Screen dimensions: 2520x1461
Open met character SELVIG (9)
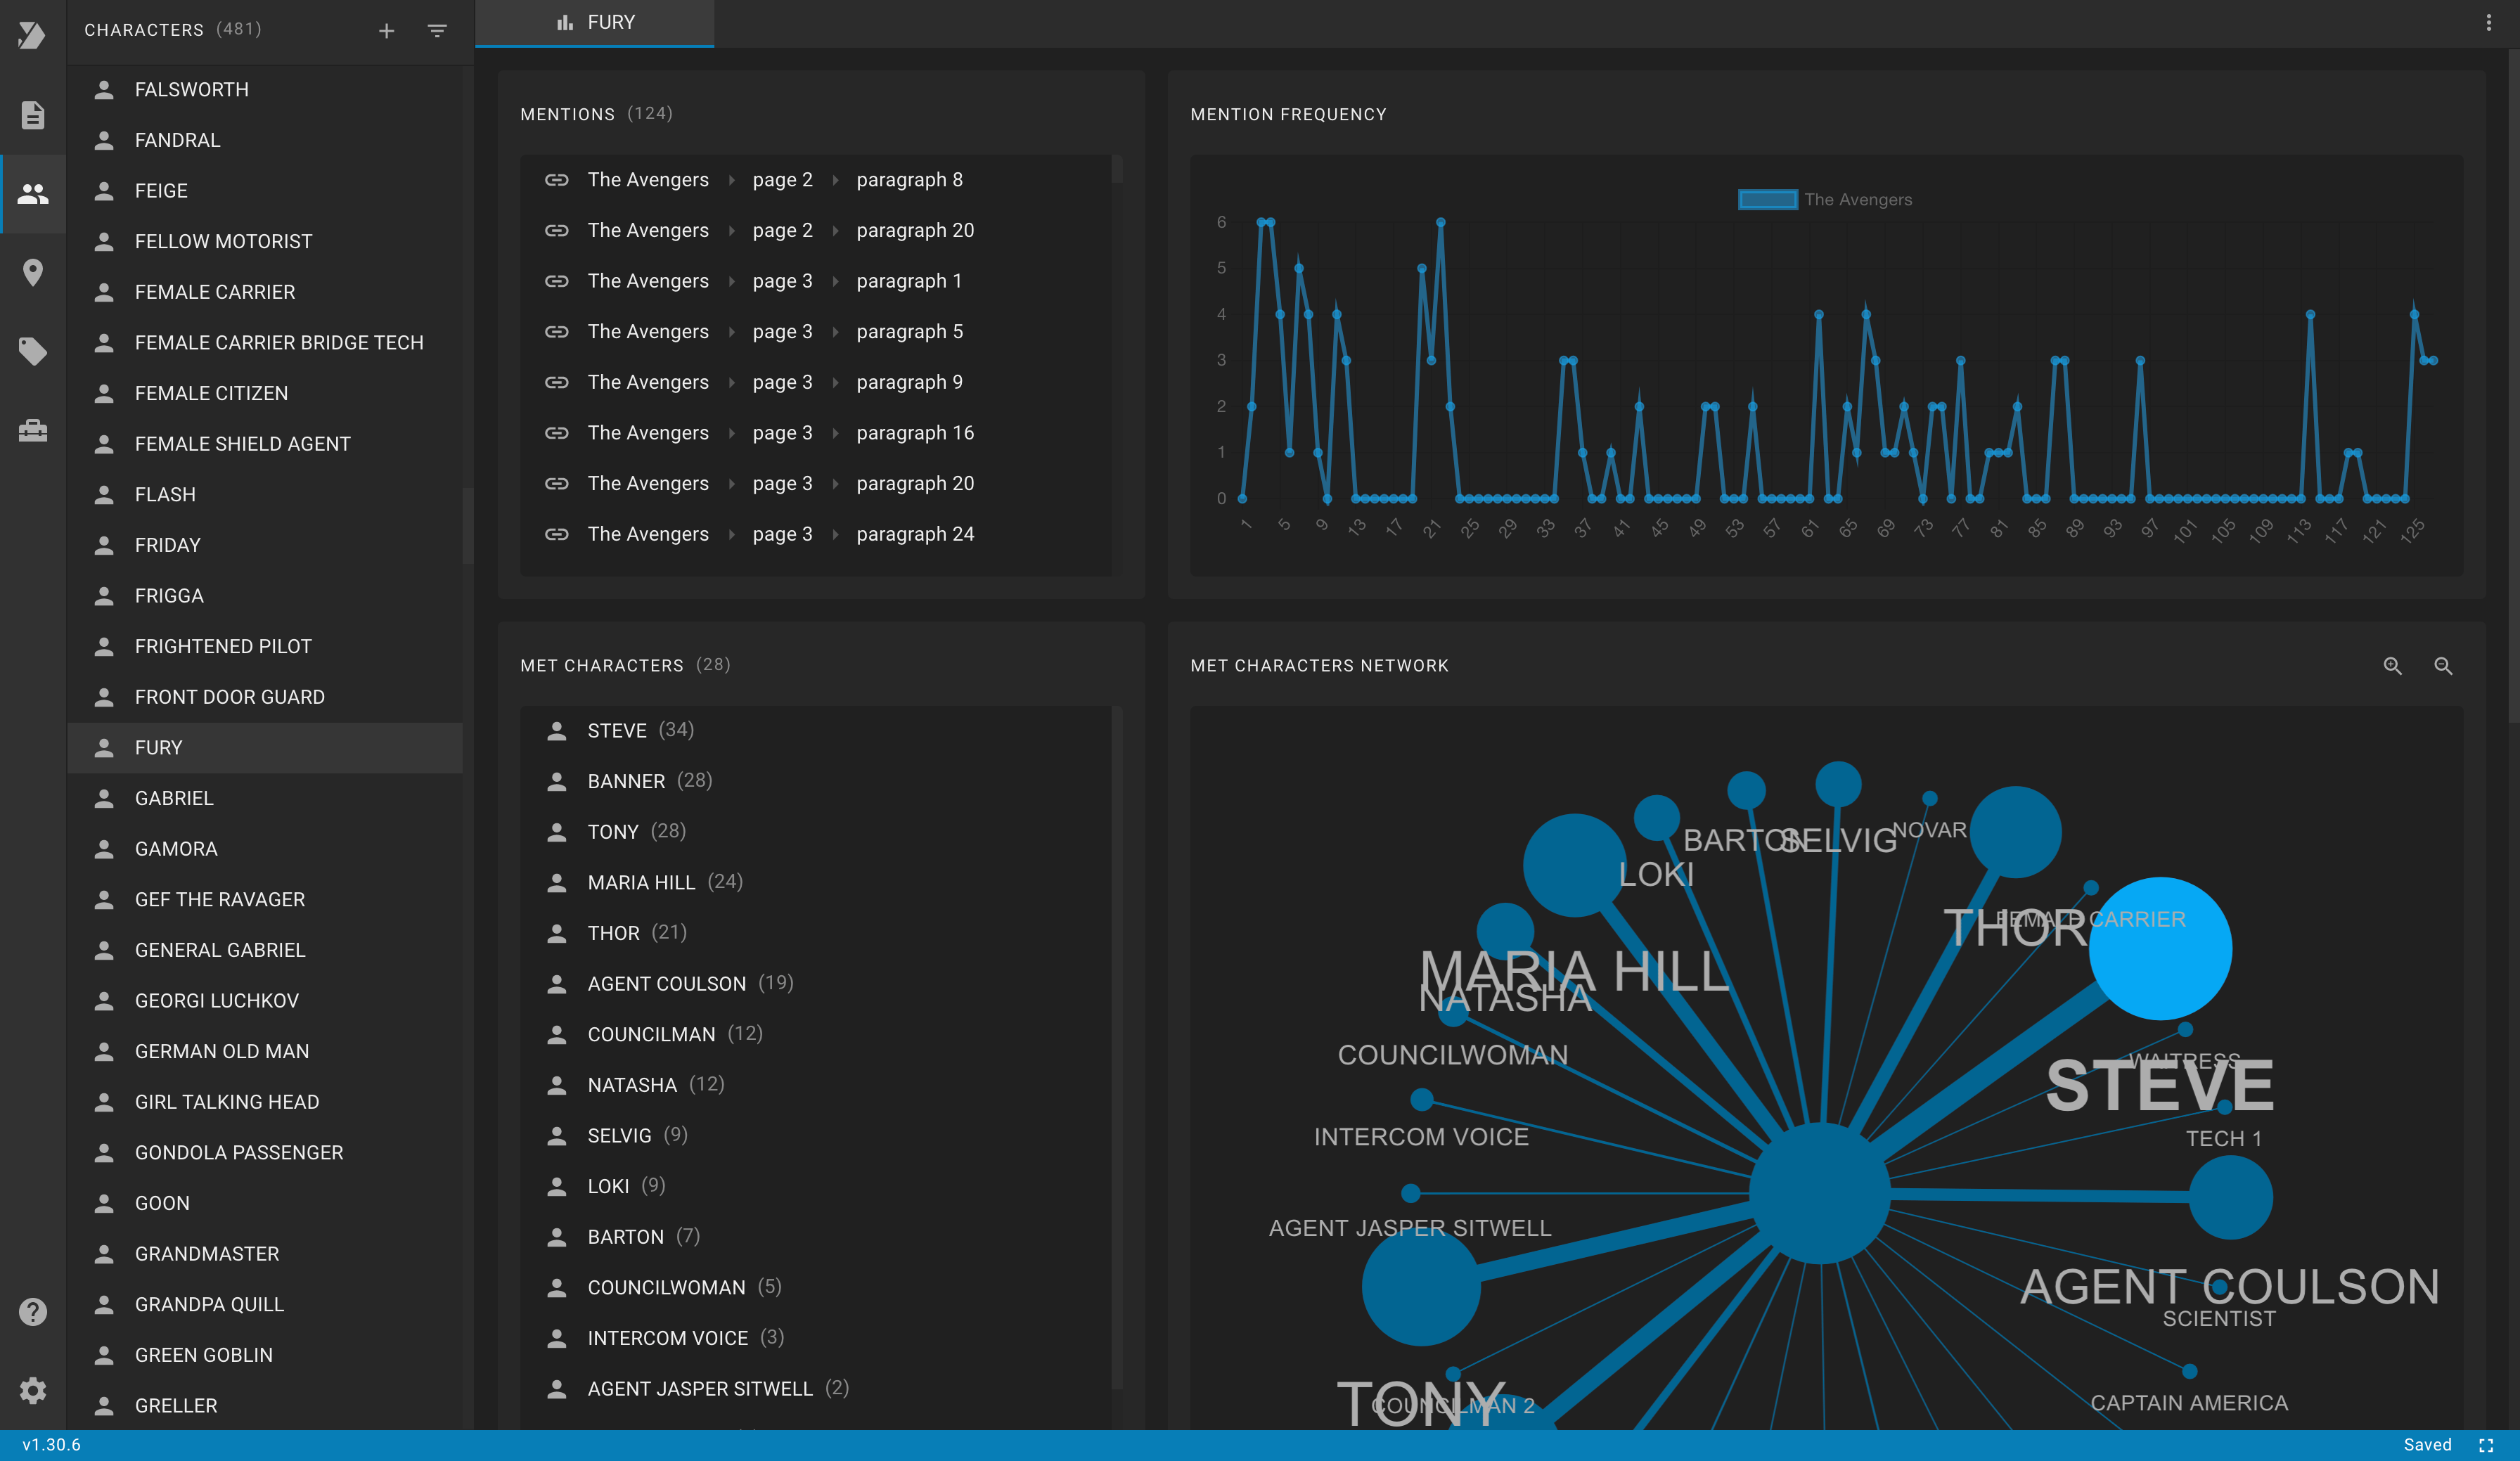tap(815, 1136)
